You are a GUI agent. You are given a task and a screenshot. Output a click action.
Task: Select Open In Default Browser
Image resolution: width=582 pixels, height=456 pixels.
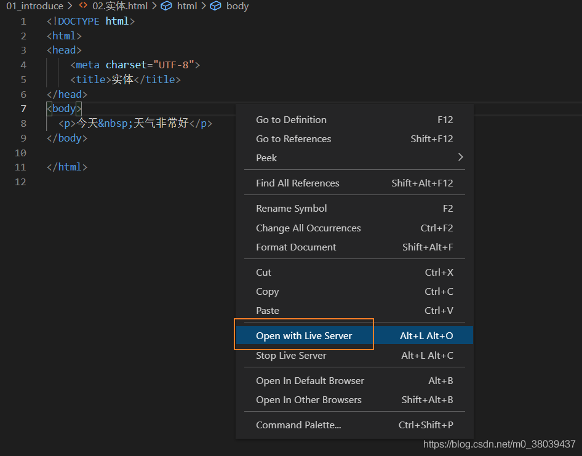pyautogui.click(x=354, y=381)
